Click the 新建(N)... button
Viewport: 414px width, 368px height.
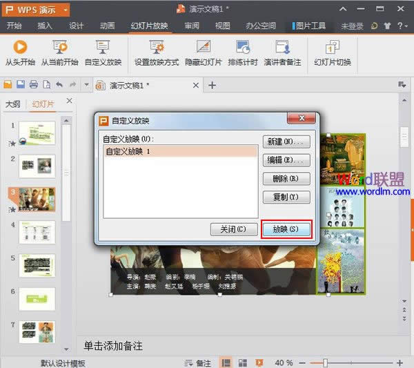[x=286, y=142]
